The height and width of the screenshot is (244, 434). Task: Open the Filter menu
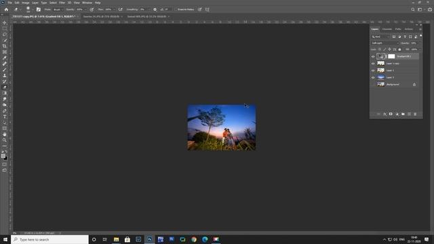tap(62, 3)
